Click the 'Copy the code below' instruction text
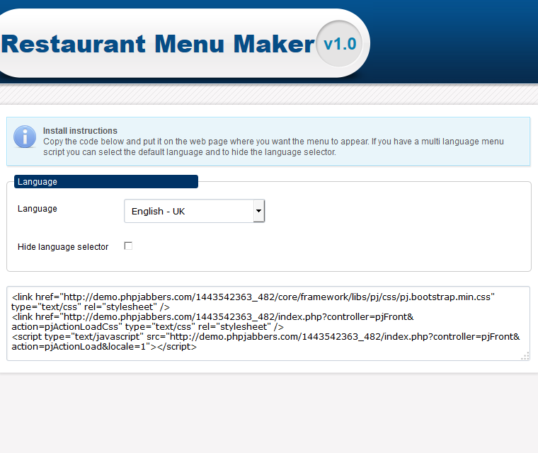The width and height of the screenshot is (538, 453). click(273, 147)
